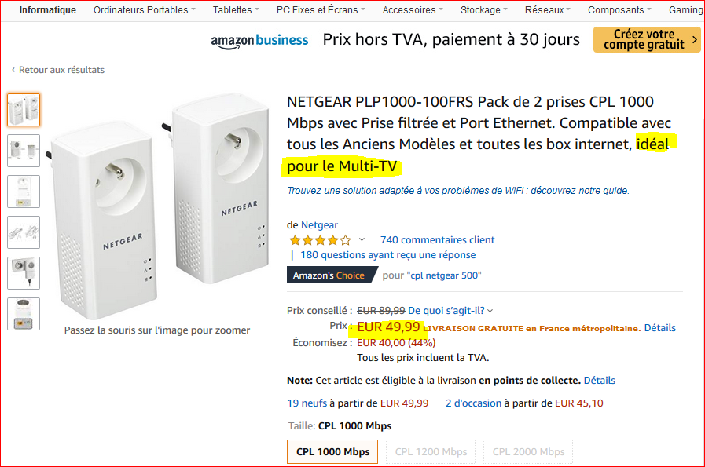Open the Gaming menu

[x=683, y=10]
